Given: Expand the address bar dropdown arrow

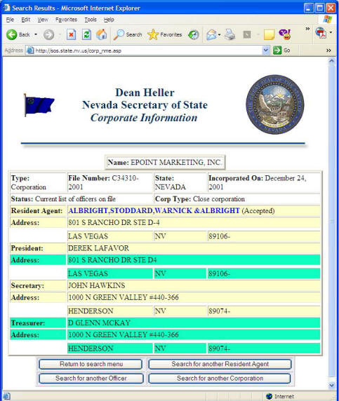Looking at the screenshot, I should pos(266,50).
